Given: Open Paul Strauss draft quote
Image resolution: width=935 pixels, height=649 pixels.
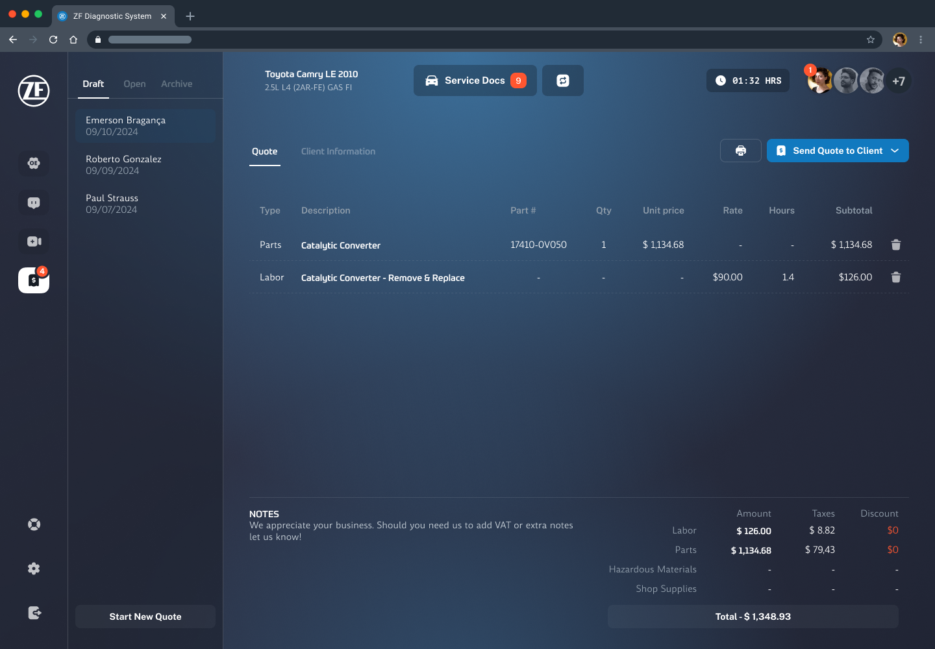Looking at the screenshot, I should click(145, 204).
